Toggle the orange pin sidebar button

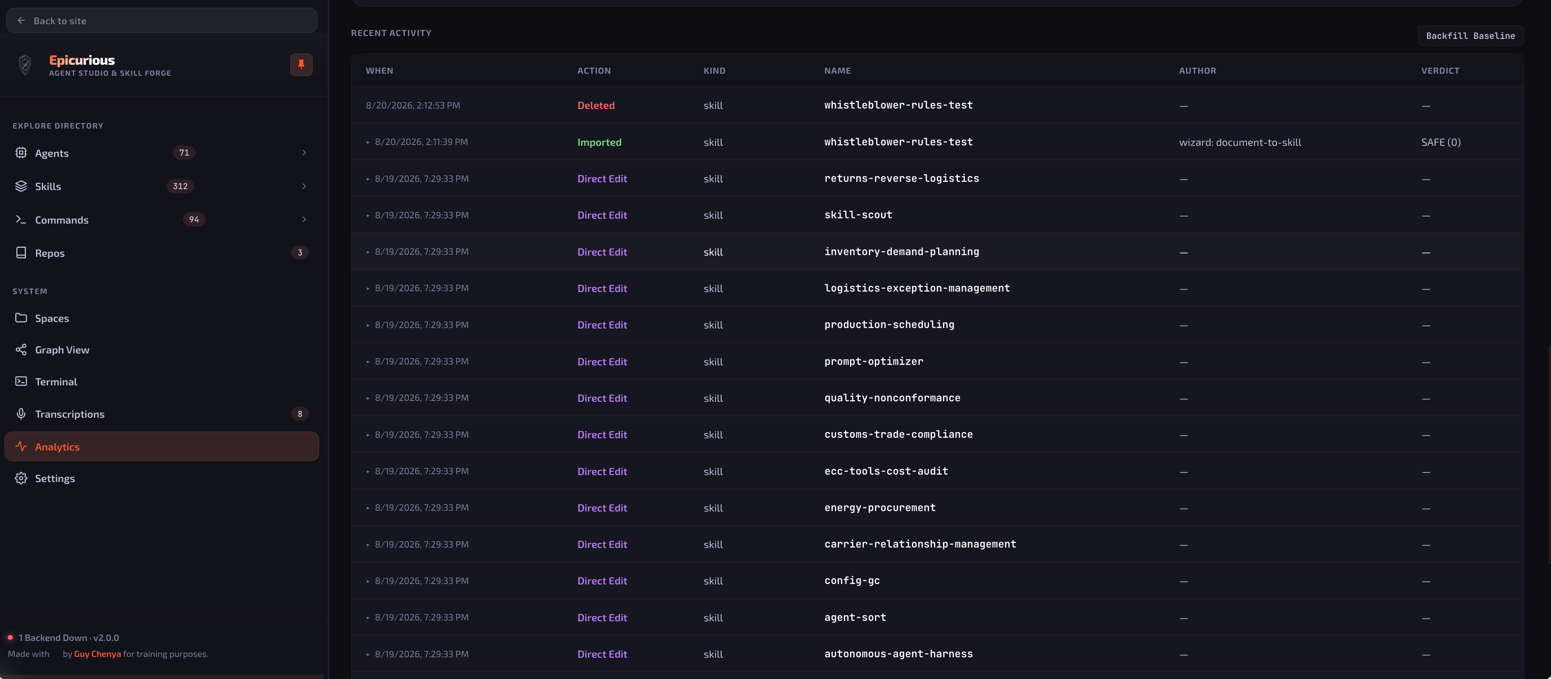pyautogui.click(x=301, y=64)
